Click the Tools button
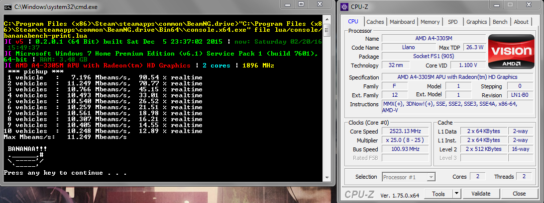 (x=438, y=194)
